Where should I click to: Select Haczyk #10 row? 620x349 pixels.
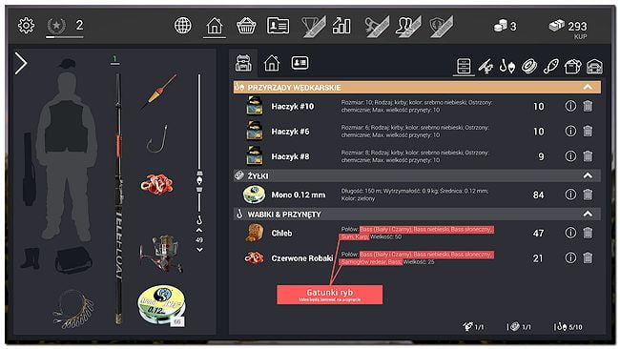pyautogui.click(x=417, y=106)
